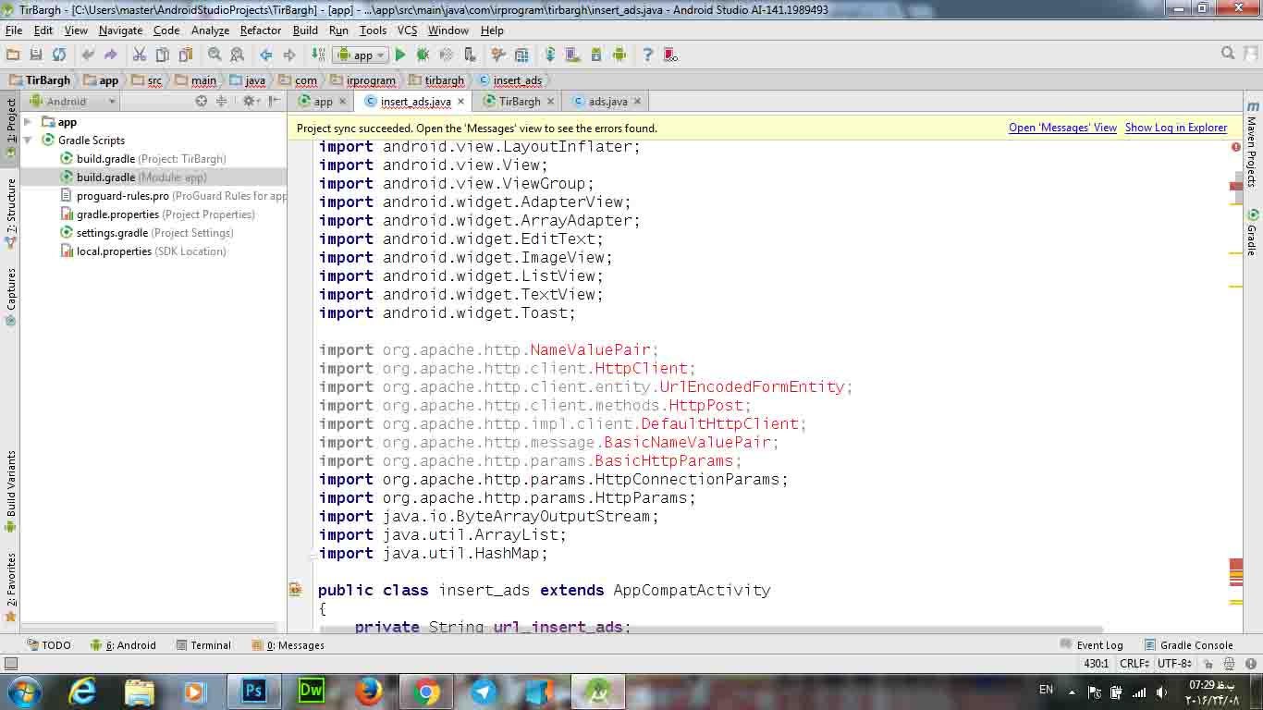Open the Gradle Console button
The height and width of the screenshot is (710, 1263).
pos(1188,645)
